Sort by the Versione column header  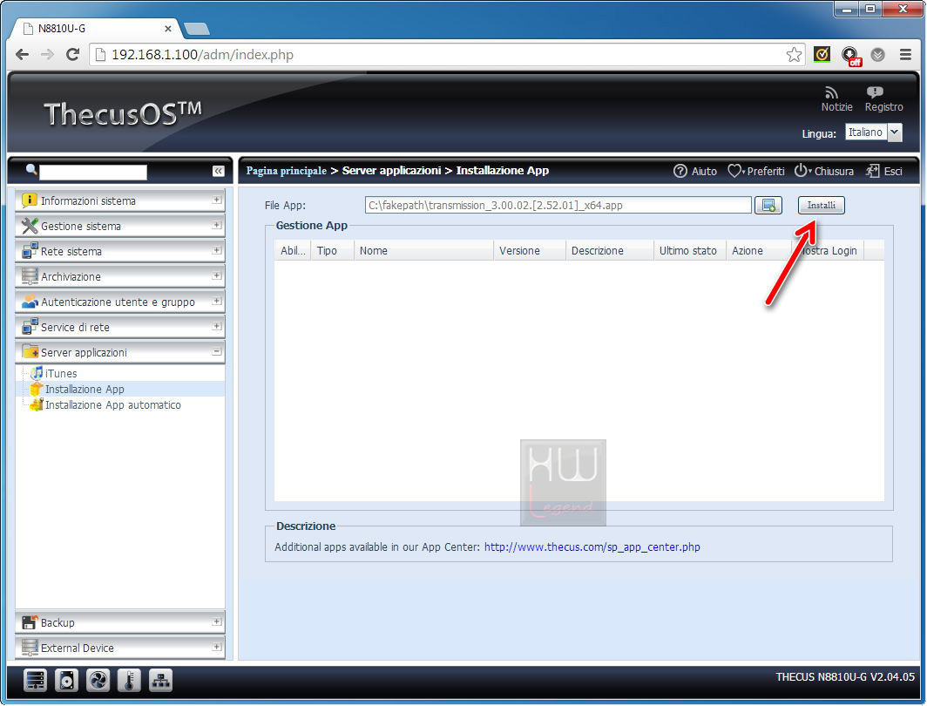coord(530,251)
